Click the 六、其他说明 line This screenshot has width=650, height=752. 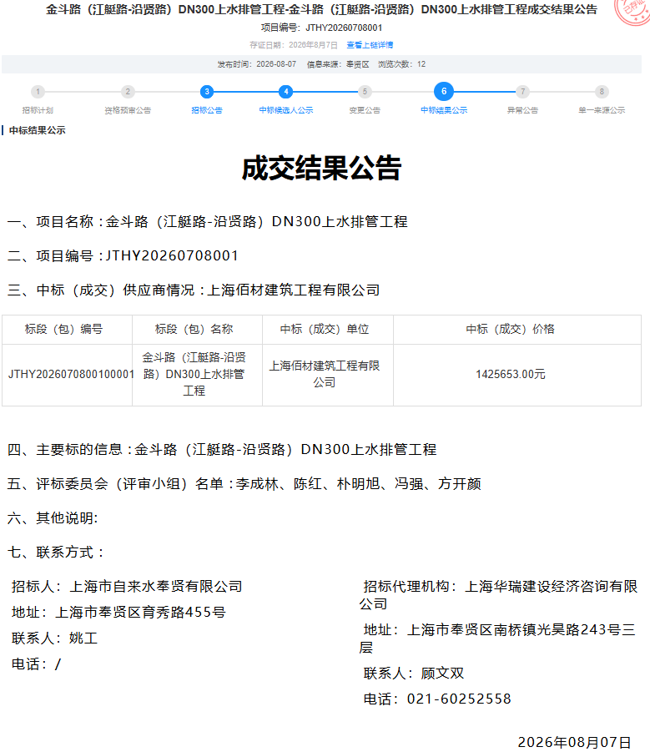[x=53, y=518]
